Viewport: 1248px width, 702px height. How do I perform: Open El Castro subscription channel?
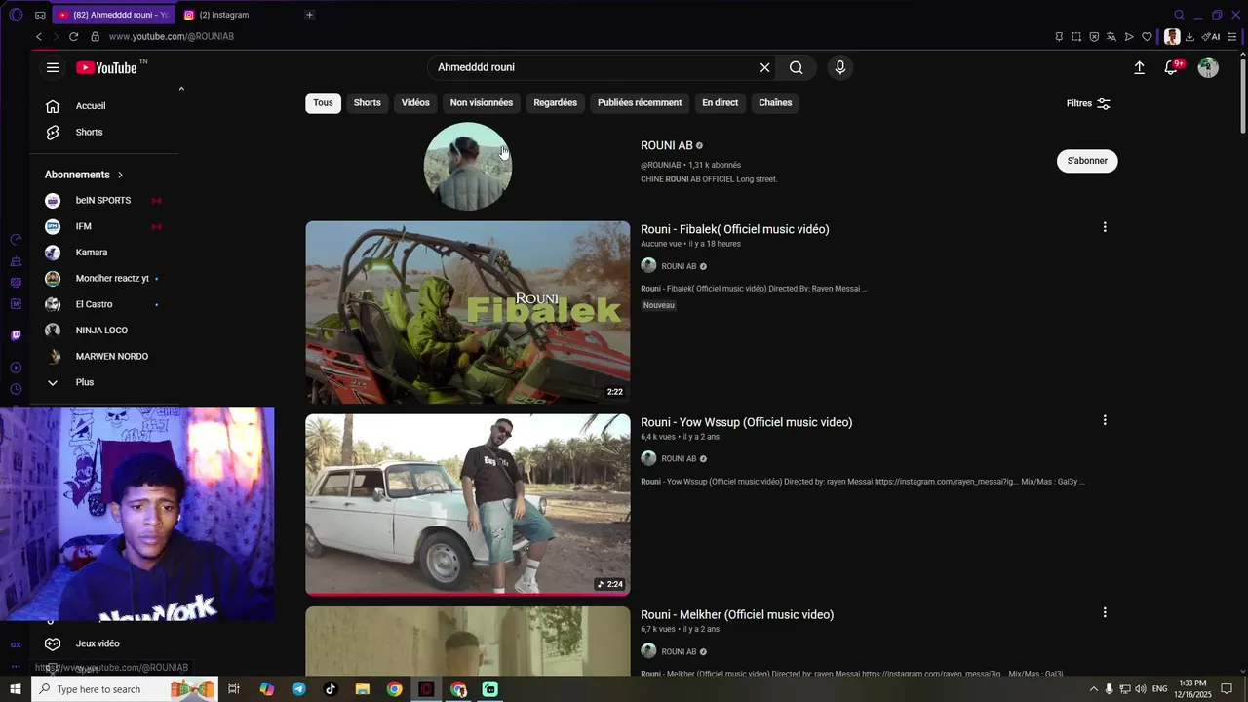tap(94, 304)
